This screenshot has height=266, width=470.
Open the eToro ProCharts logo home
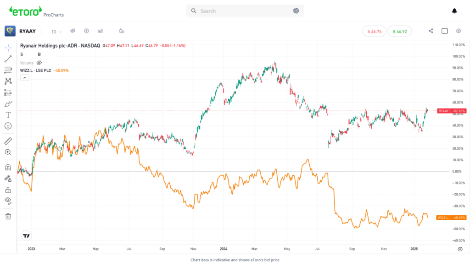click(x=36, y=11)
